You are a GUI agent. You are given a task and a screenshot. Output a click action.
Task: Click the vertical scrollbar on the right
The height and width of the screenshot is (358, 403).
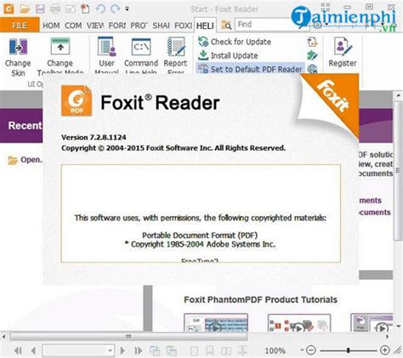[399, 170]
